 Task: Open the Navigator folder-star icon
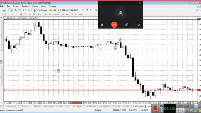19,10
